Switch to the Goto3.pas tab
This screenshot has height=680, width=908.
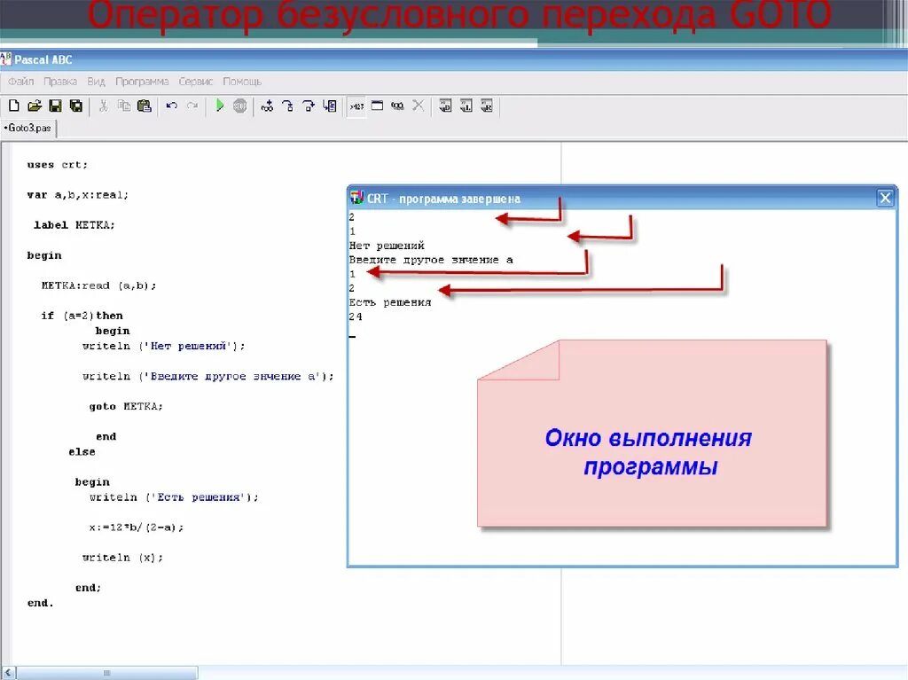[27, 128]
